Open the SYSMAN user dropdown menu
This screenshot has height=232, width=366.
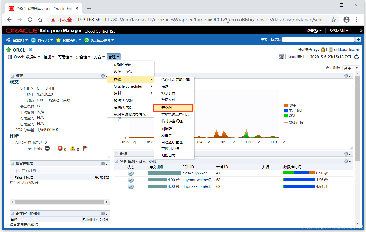point(339,31)
